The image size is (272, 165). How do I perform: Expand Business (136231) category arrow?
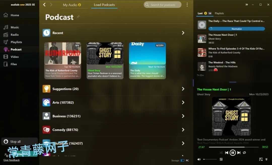pyautogui.click(x=183, y=116)
